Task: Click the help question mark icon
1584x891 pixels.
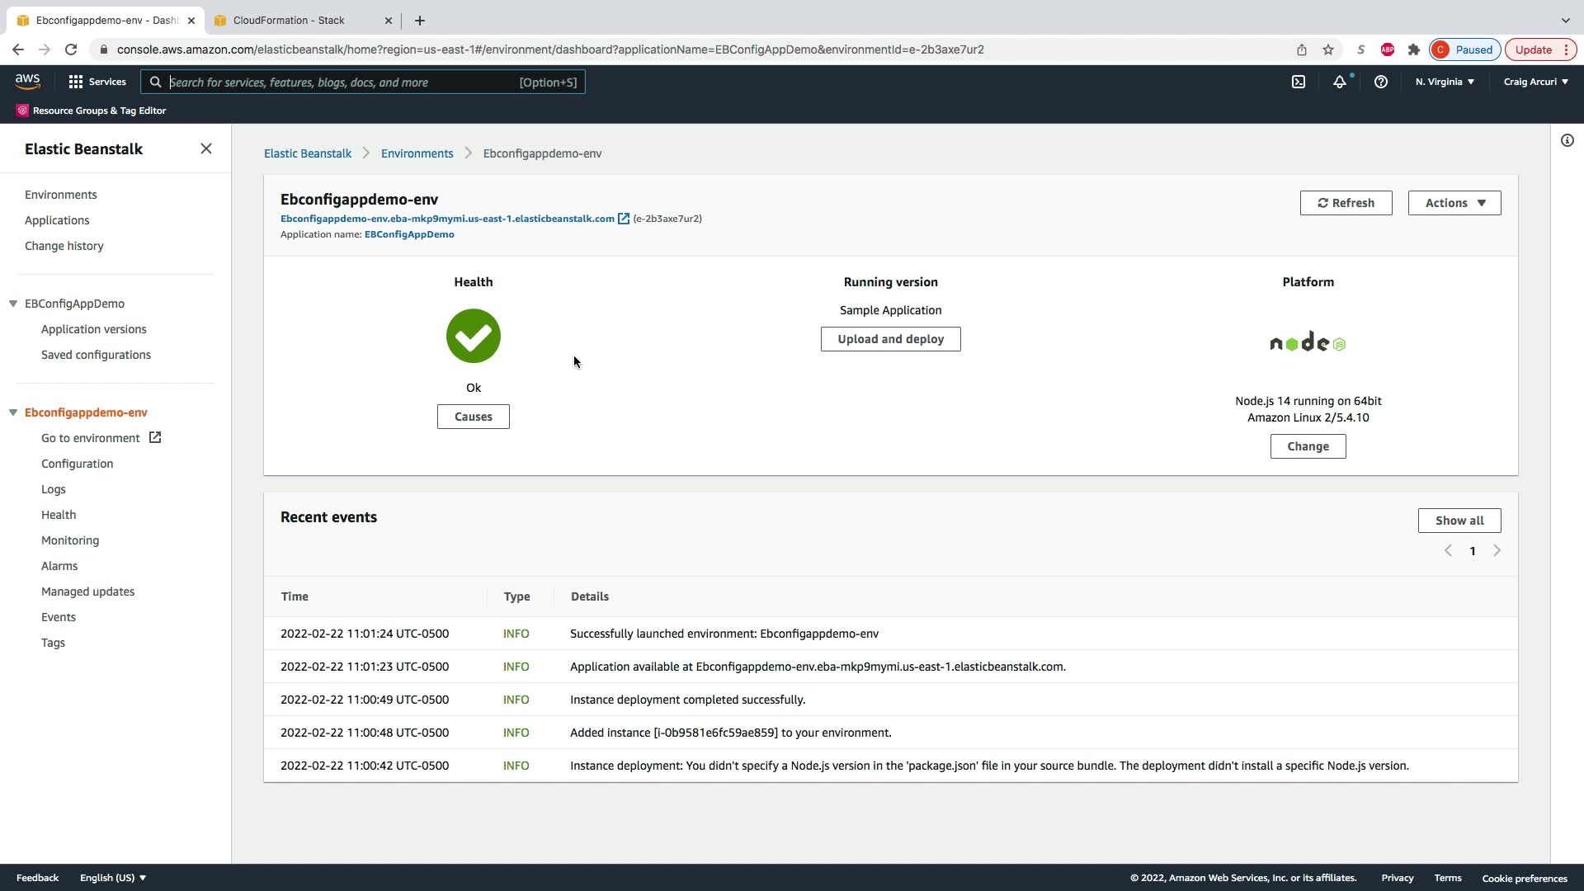Action: pyautogui.click(x=1380, y=82)
